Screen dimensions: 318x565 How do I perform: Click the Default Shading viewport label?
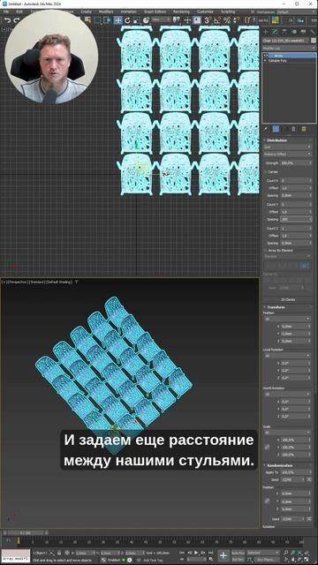[x=59, y=282]
